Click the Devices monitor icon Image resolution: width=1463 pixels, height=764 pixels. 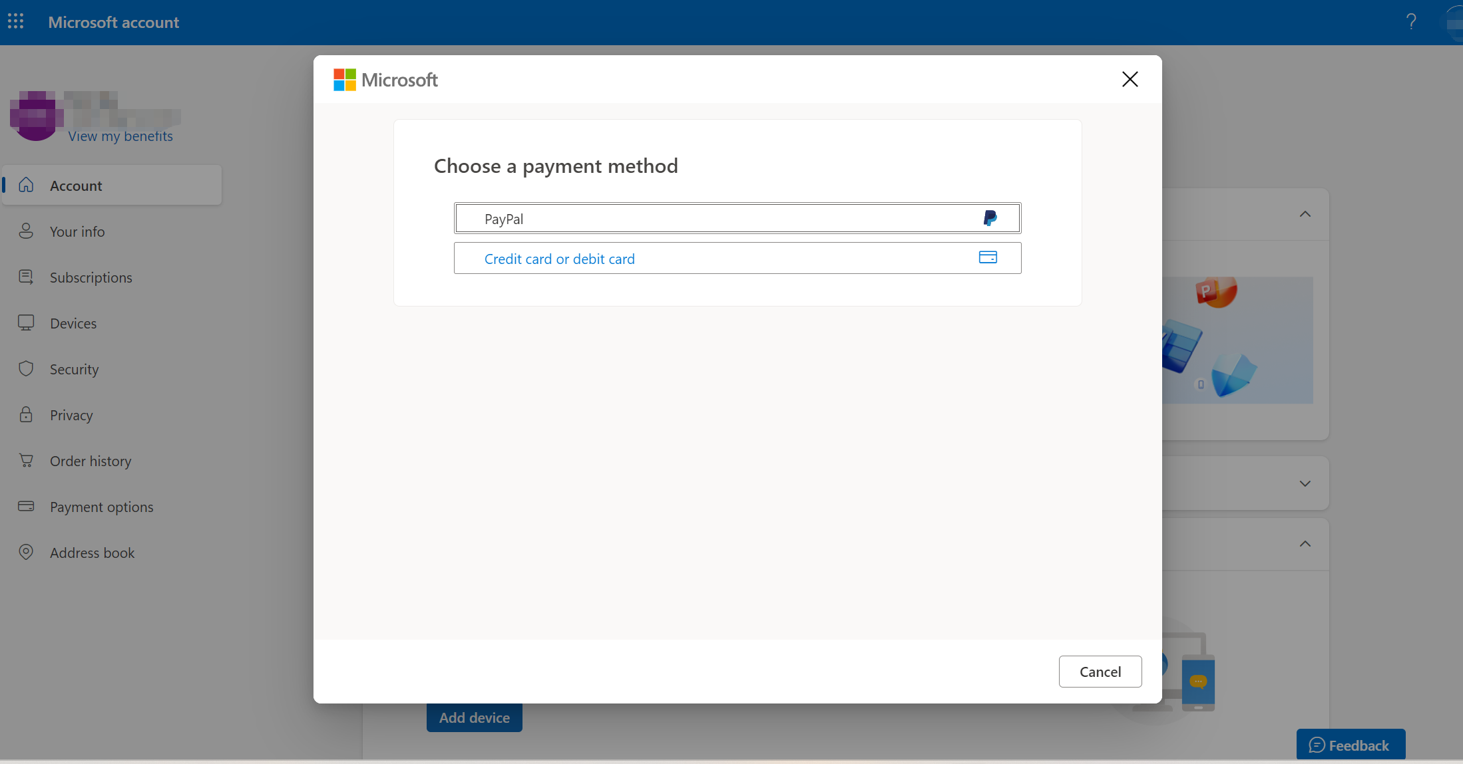point(26,322)
